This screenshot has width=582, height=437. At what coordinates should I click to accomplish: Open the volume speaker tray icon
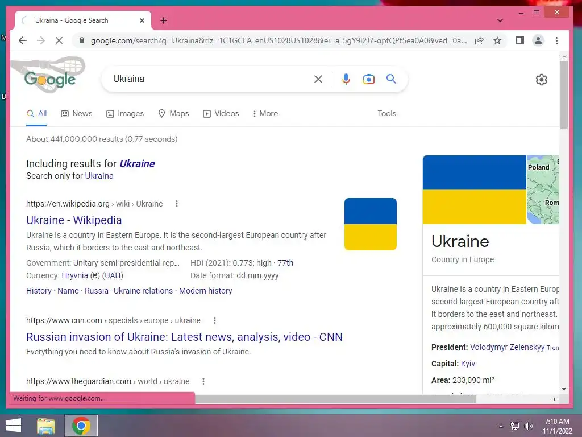click(529, 426)
